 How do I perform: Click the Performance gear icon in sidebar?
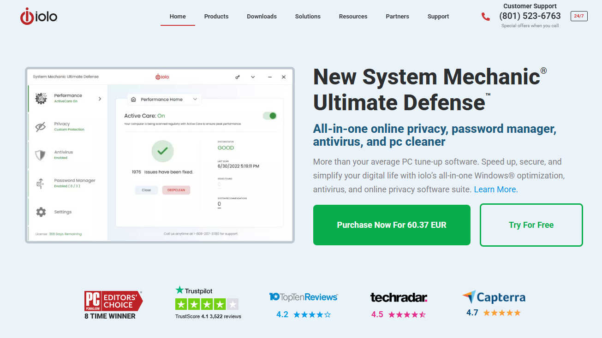(41, 98)
